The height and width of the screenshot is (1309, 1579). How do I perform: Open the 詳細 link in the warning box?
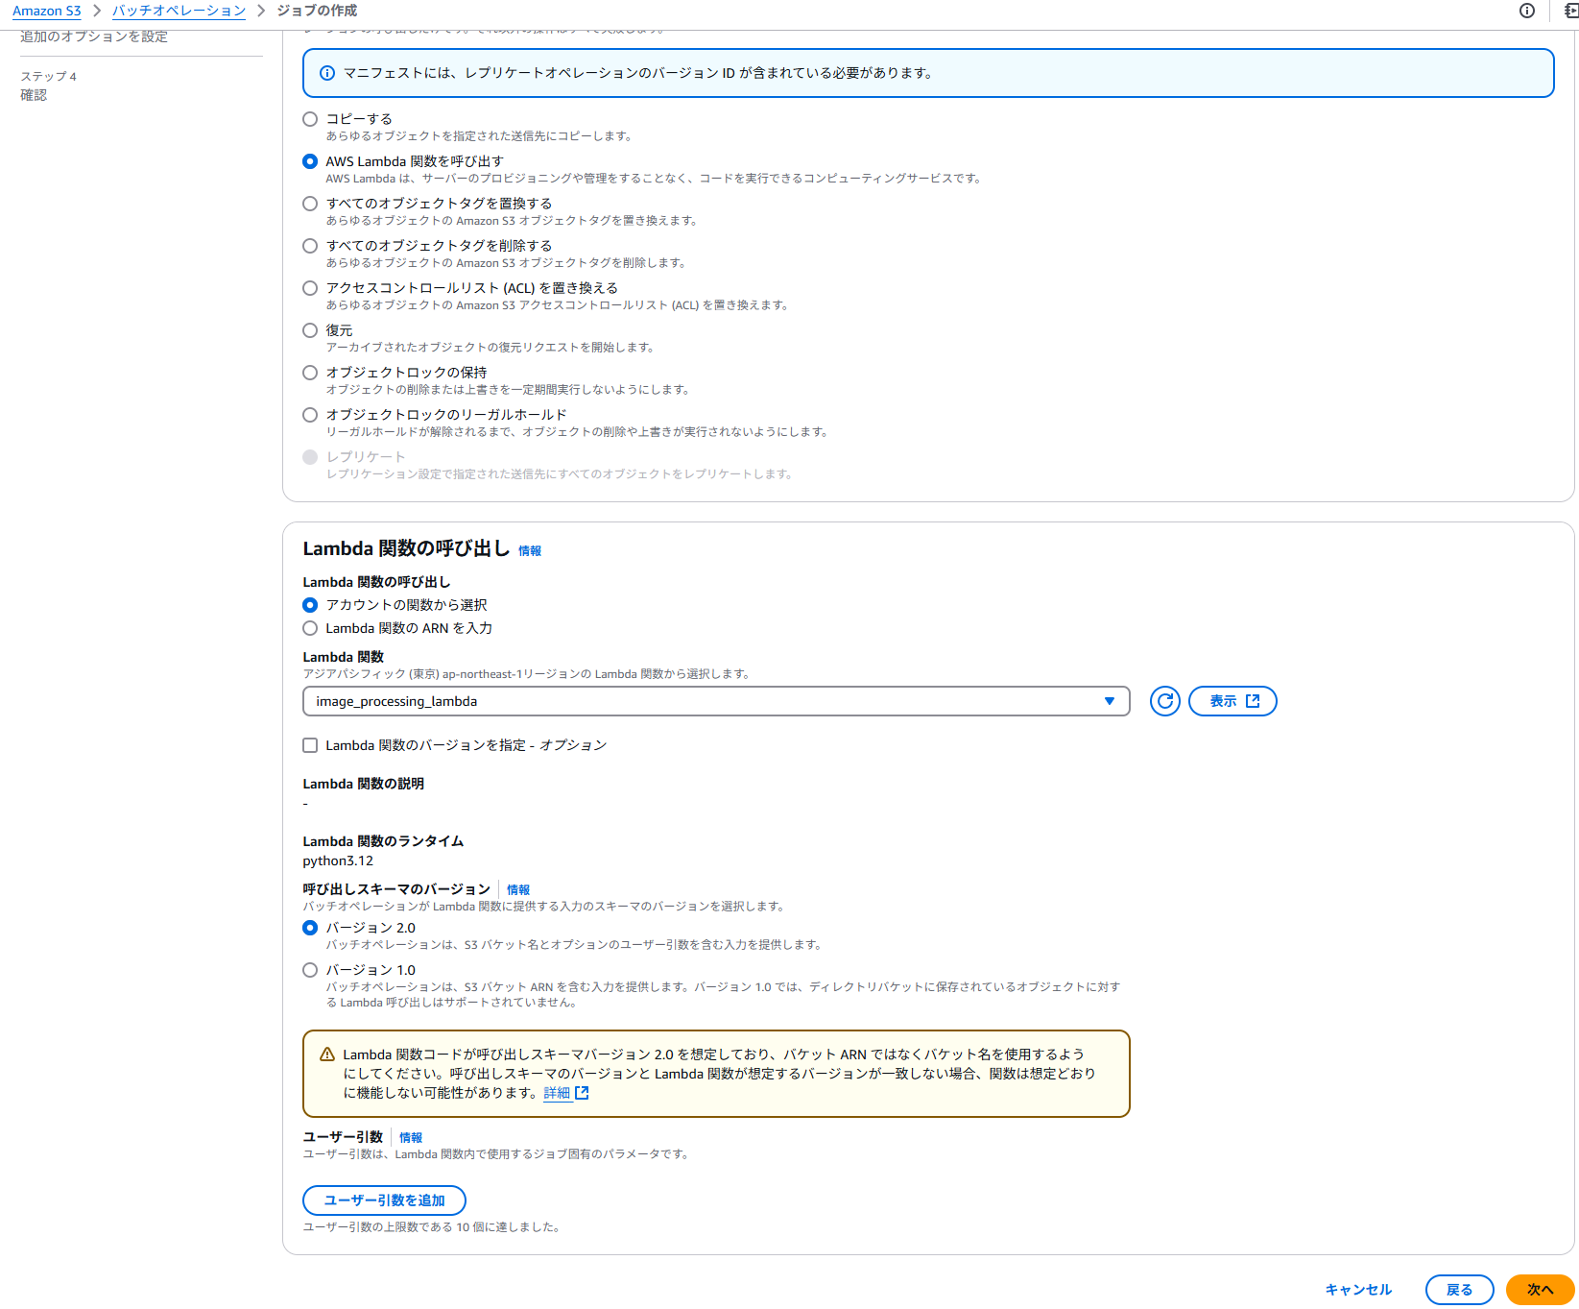(557, 1093)
